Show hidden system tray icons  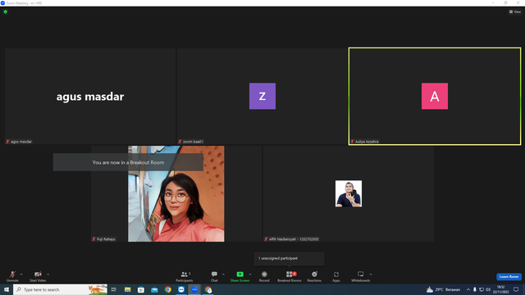click(x=468, y=289)
